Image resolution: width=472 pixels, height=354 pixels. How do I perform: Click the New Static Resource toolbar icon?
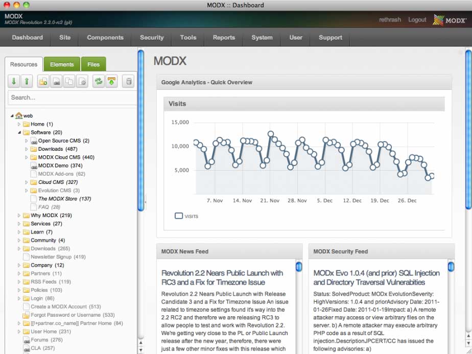point(82,81)
